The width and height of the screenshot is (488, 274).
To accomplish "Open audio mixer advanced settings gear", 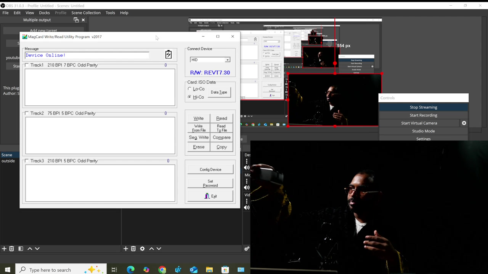I will click(x=247, y=249).
